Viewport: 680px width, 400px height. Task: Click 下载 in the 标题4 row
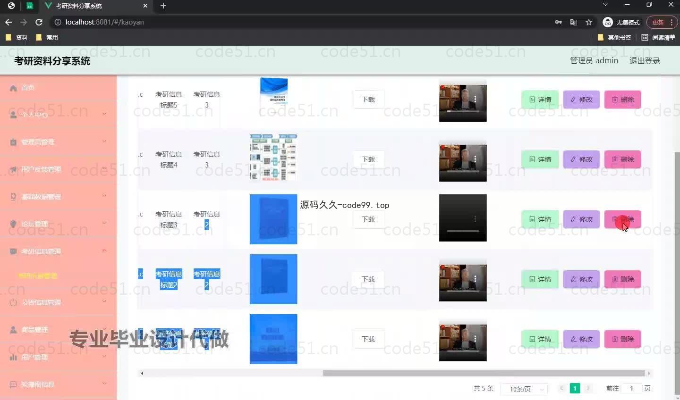pos(368,159)
